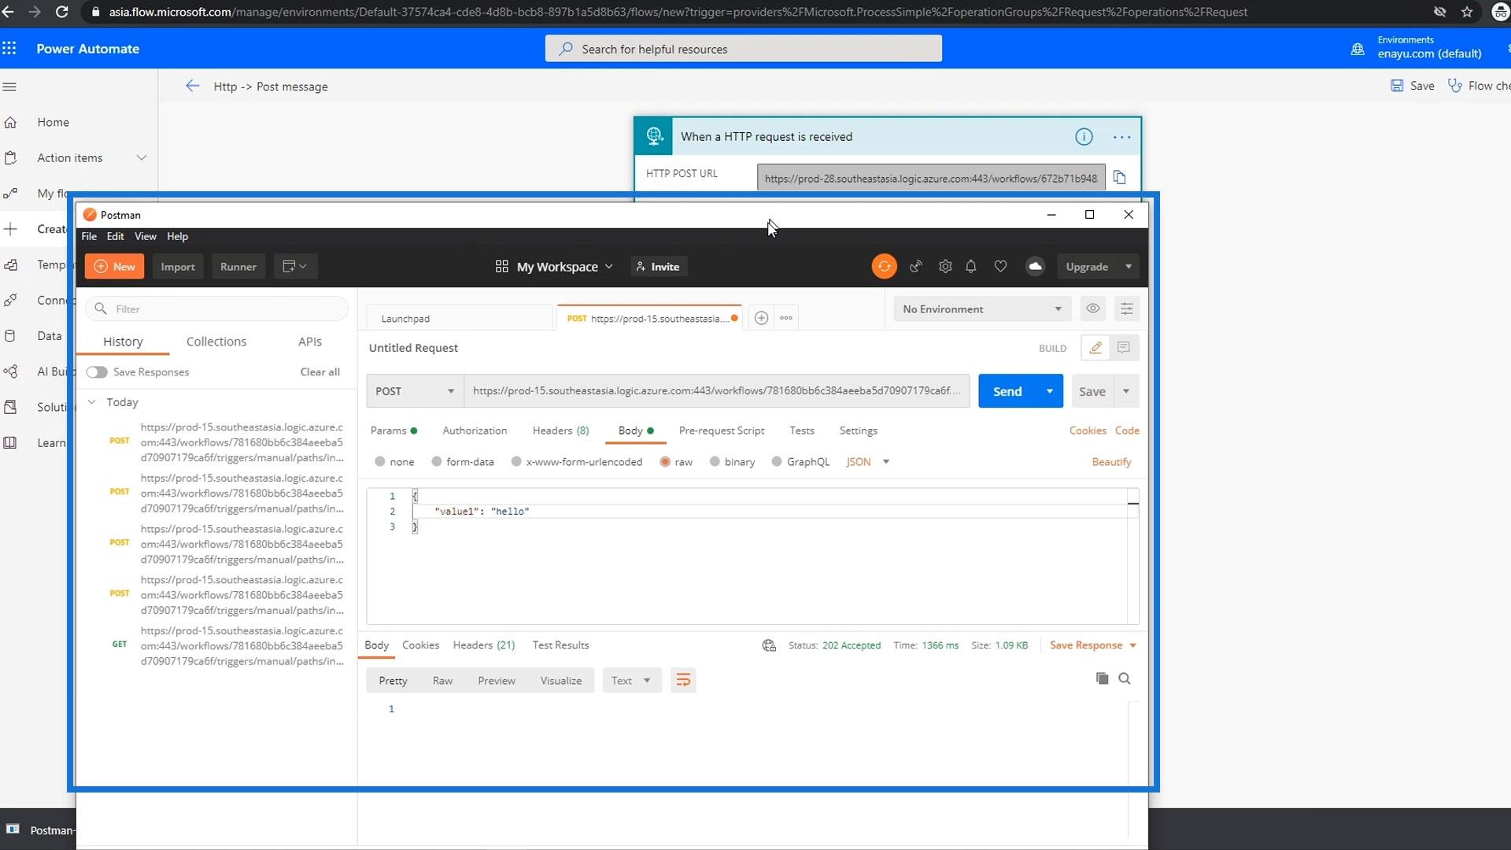Image resolution: width=1511 pixels, height=850 pixels.
Task: Click the Postman sync icon
Action: [x=884, y=267]
